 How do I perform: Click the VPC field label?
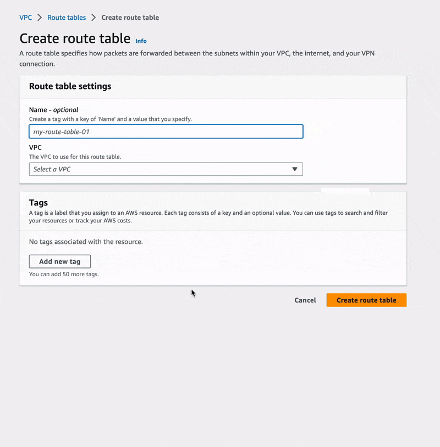click(x=35, y=148)
